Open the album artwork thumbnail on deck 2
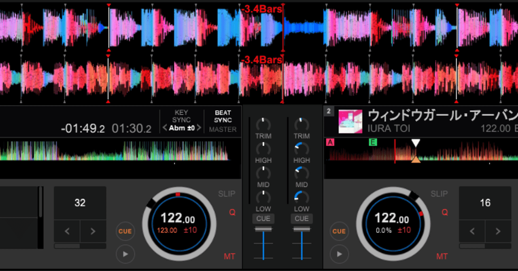 point(350,121)
